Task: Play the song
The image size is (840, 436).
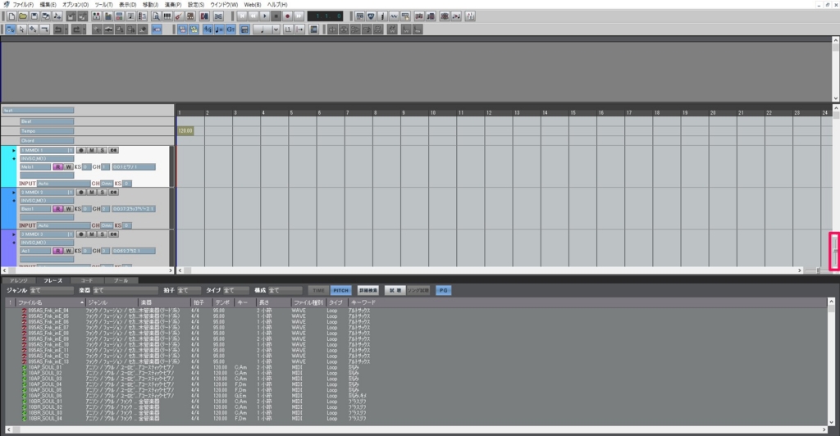Action: coord(265,16)
